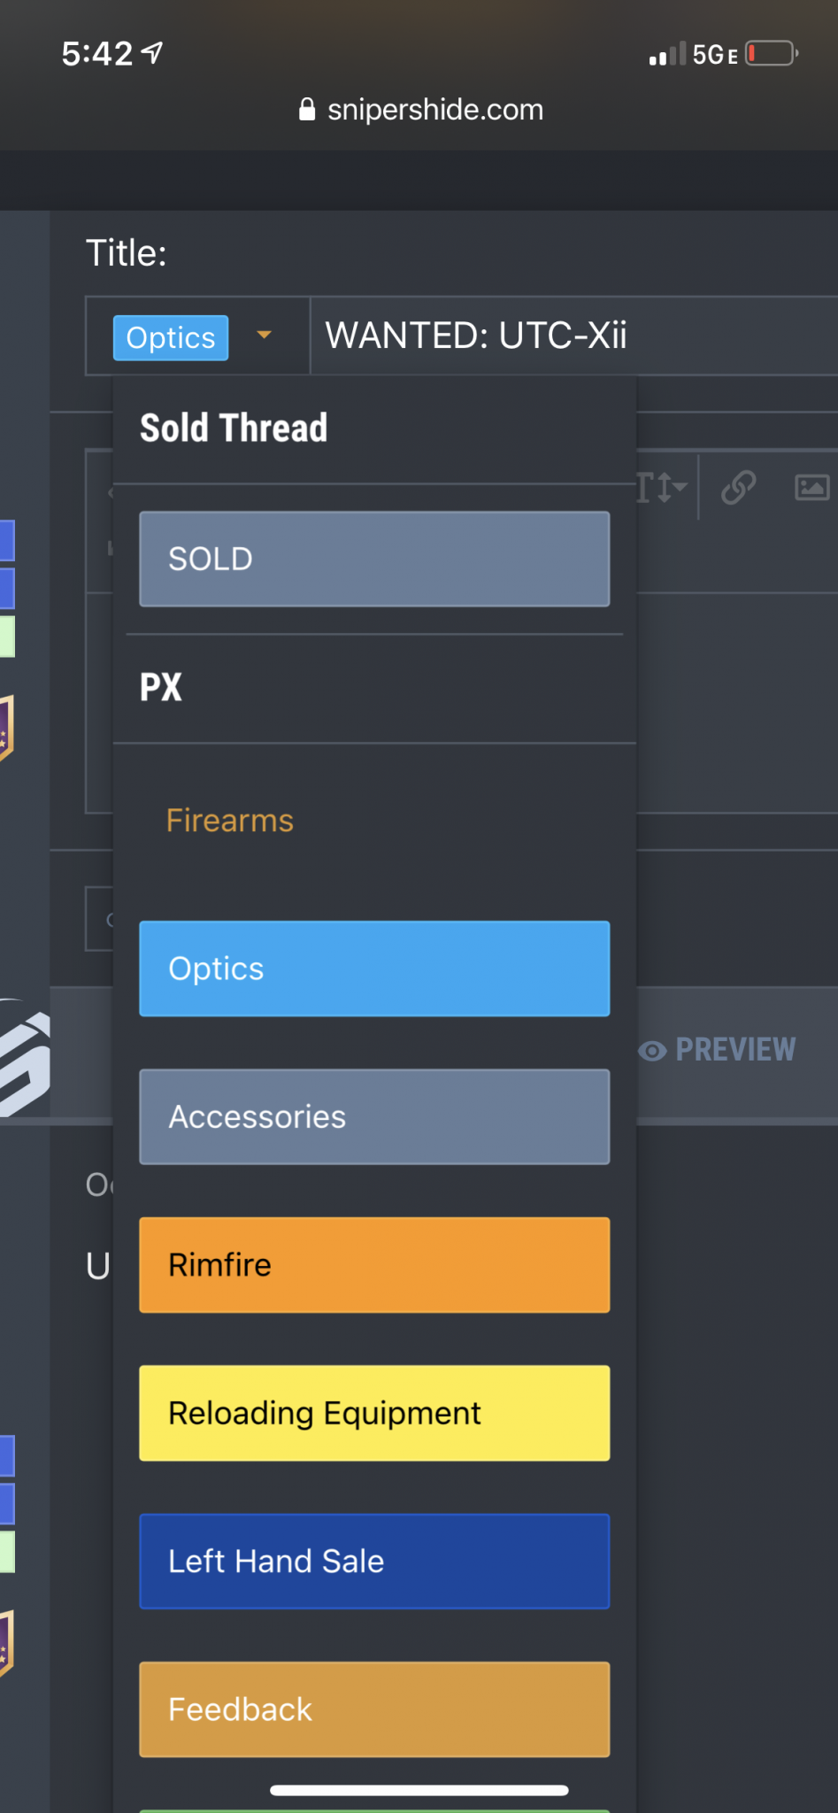Screen dimensions: 838x1813
Task: Open the text size toolbar icon
Action: 662,487
